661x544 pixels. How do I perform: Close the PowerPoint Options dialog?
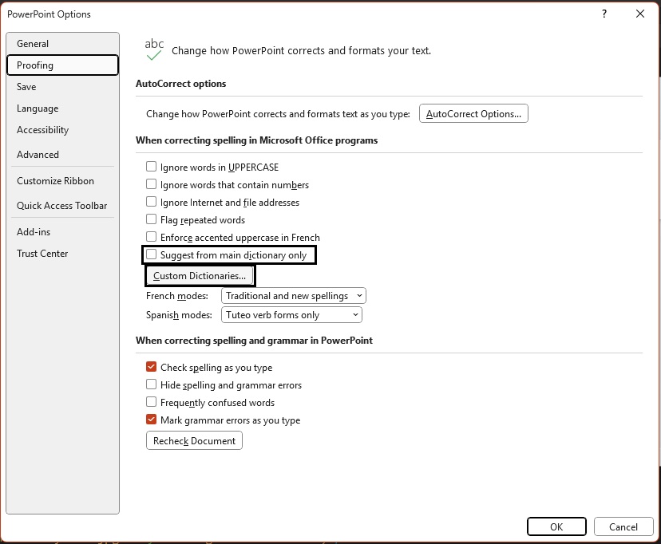coord(640,14)
